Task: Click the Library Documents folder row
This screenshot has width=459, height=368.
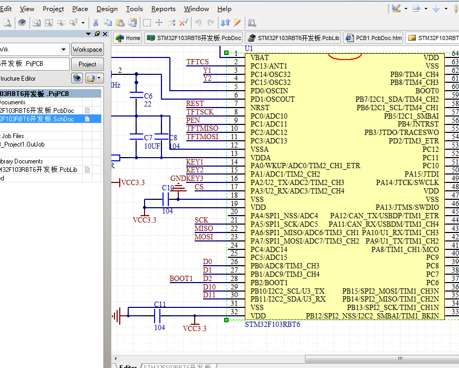Action: (50, 161)
